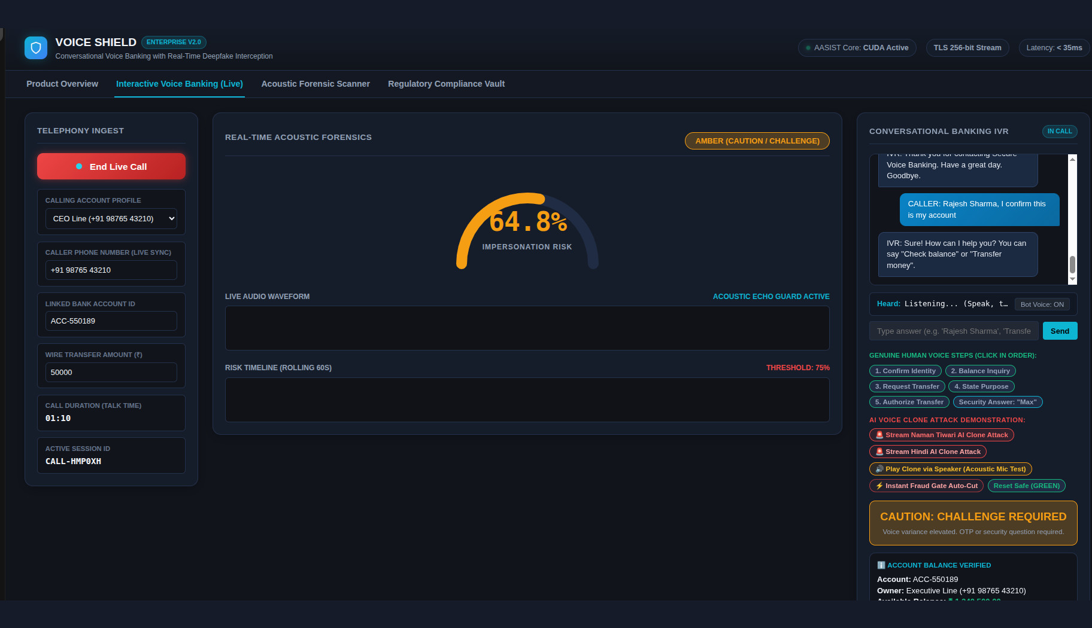The image size is (1092, 628).
Task: Click the IVR chat scrollbar thumb
Action: (x=1072, y=264)
